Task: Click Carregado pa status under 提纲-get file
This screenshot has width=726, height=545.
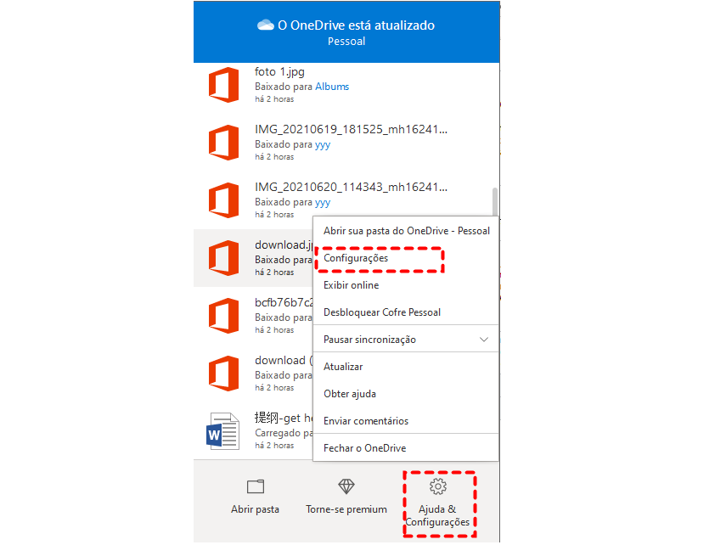Action: tap(284, 433)
